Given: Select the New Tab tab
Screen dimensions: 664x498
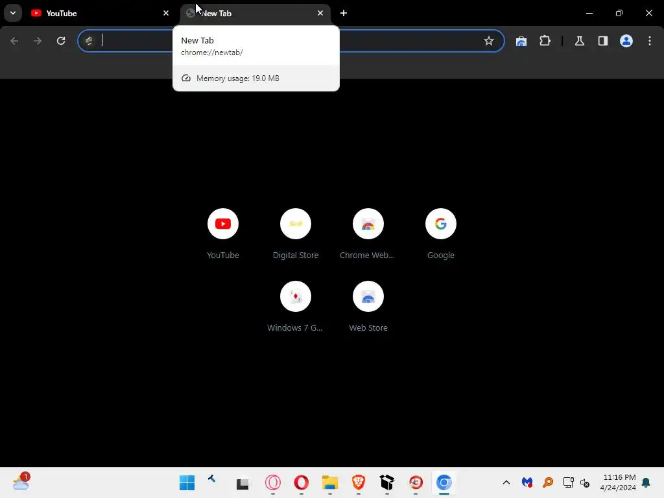Looking at the screenshot, I should coord(255,13).
